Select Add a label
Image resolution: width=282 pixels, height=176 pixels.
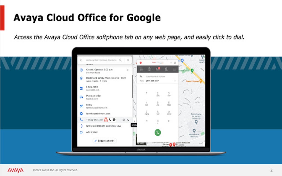[x=92, y=132]
